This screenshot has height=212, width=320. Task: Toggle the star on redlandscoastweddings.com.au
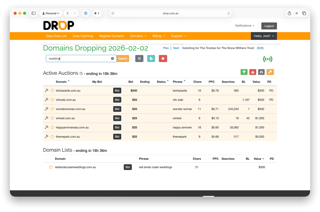[51, 167]
